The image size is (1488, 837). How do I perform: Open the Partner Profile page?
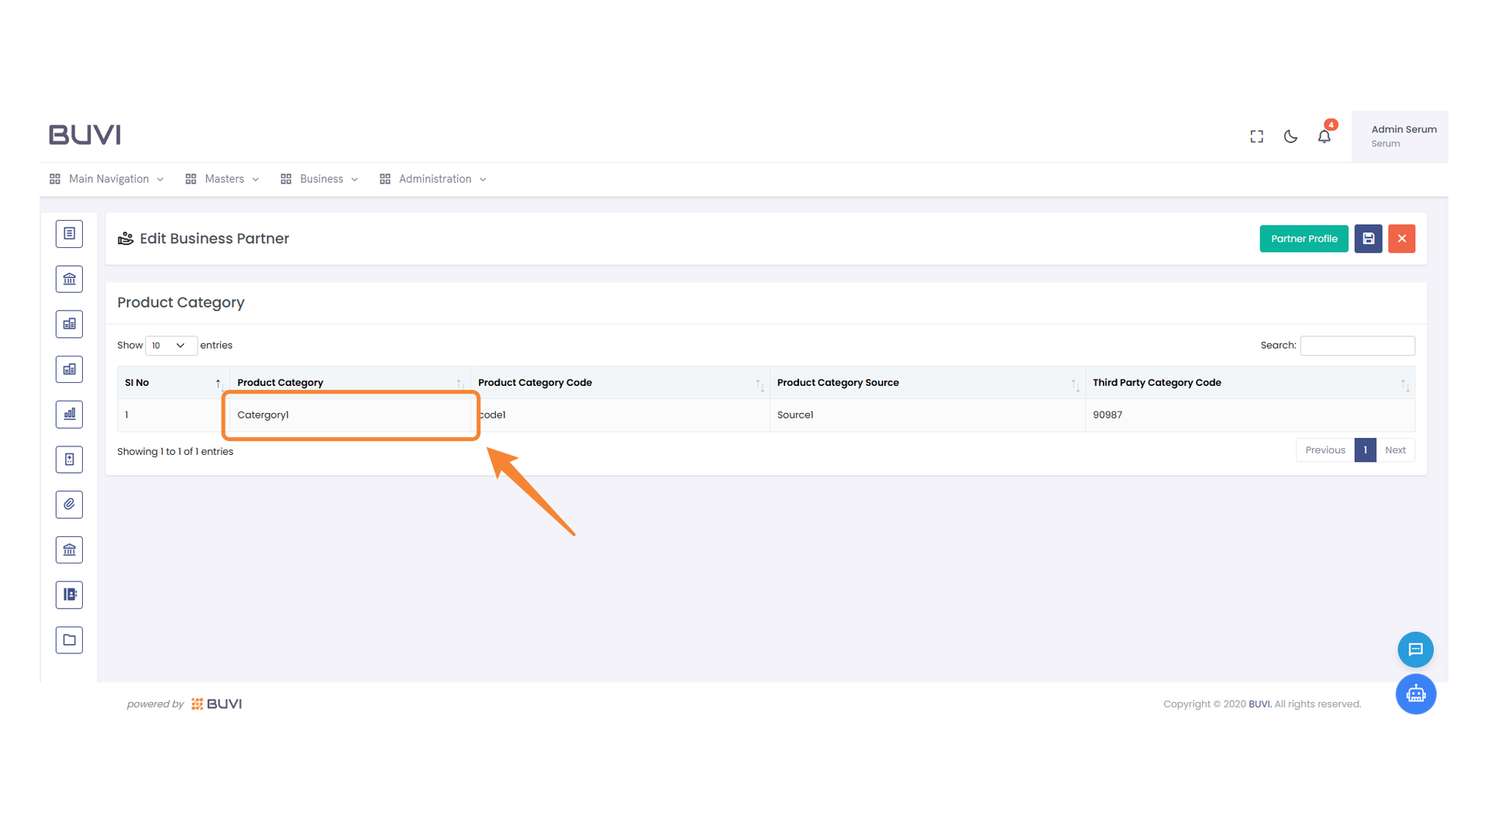point(1304,239)
